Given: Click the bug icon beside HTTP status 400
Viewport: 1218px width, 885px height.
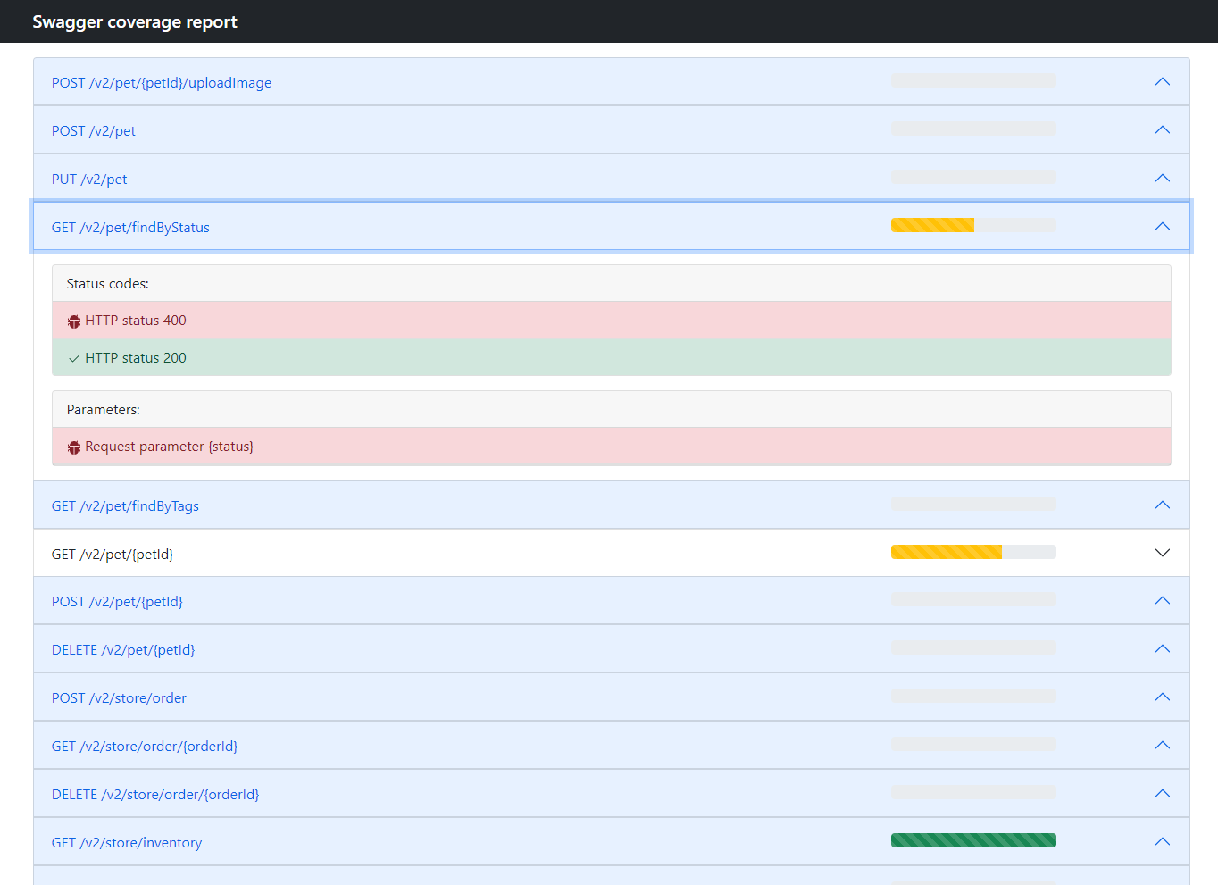Looking at the screenshot, I should [74, 321].
